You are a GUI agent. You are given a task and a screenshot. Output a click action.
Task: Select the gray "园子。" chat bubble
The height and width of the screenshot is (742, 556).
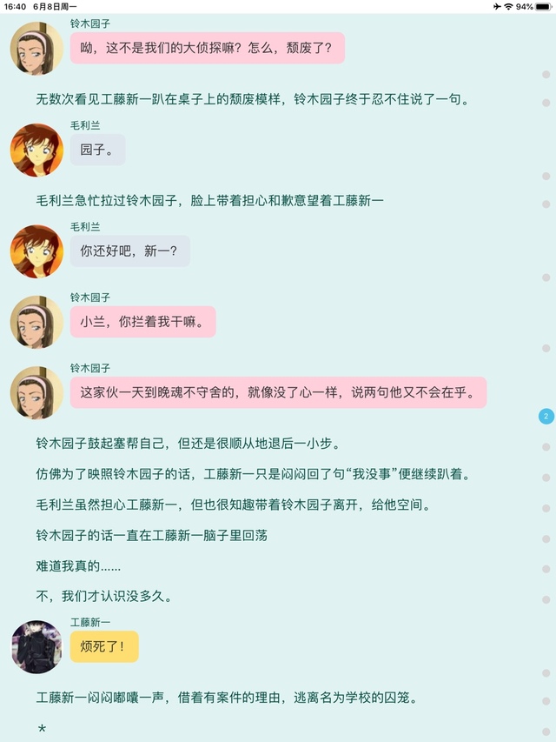[98, 150]
